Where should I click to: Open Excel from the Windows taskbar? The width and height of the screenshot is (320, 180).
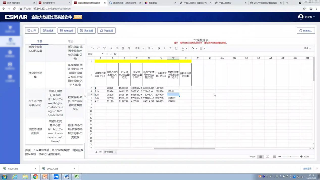77,176
